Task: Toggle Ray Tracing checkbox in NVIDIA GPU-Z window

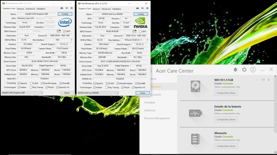Action: (107, 87)
